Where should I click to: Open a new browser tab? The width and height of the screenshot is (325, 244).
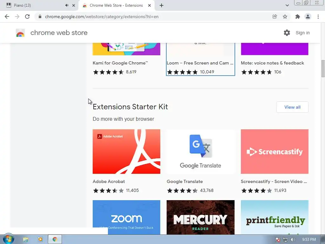tap(162, 5)
